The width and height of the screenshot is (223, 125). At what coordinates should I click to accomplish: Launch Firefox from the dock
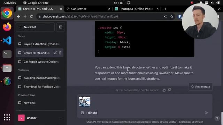7,27
